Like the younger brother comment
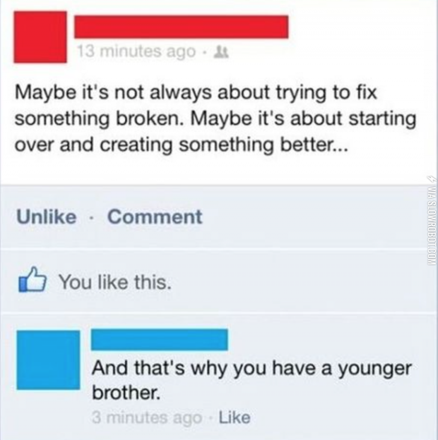438x440 pixels. pos(235,417)
